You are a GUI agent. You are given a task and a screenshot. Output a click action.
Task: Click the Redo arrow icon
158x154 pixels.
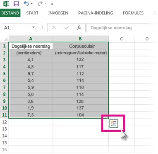click(x=40, y=4)
